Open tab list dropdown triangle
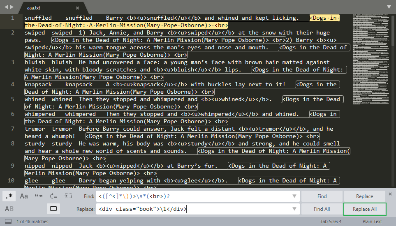Image resolution: width=396 pixels, height=226 pixels. click(x=389, y=7)
